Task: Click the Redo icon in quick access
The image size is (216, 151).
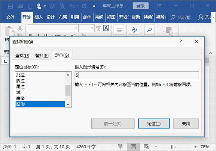Action: pyautogui.click(x=84, y=6)
